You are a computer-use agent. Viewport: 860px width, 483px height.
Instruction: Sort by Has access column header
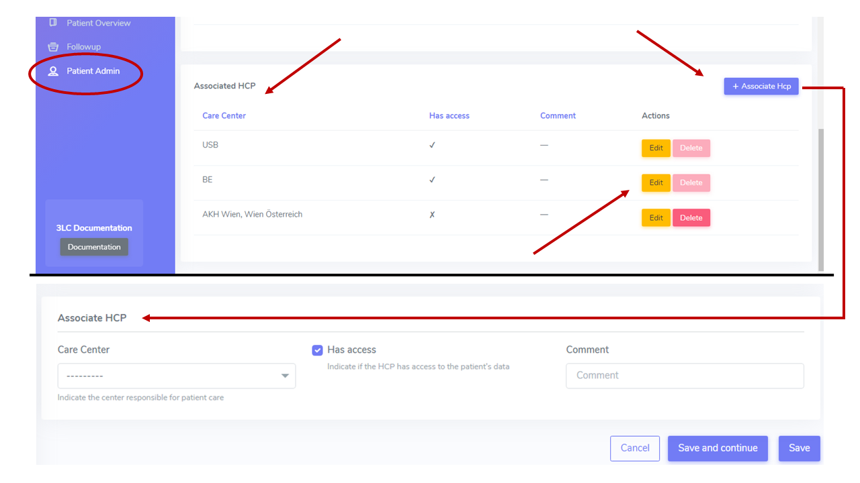(x=449, y=115)
